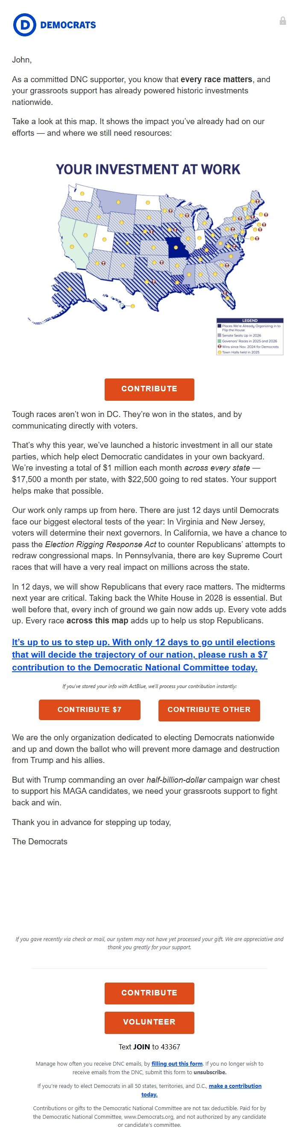The height and width of the screenshot is (1147, 299).
Task: Click the red Wins since Nov. 2024 legend icon
Action: 219,346
